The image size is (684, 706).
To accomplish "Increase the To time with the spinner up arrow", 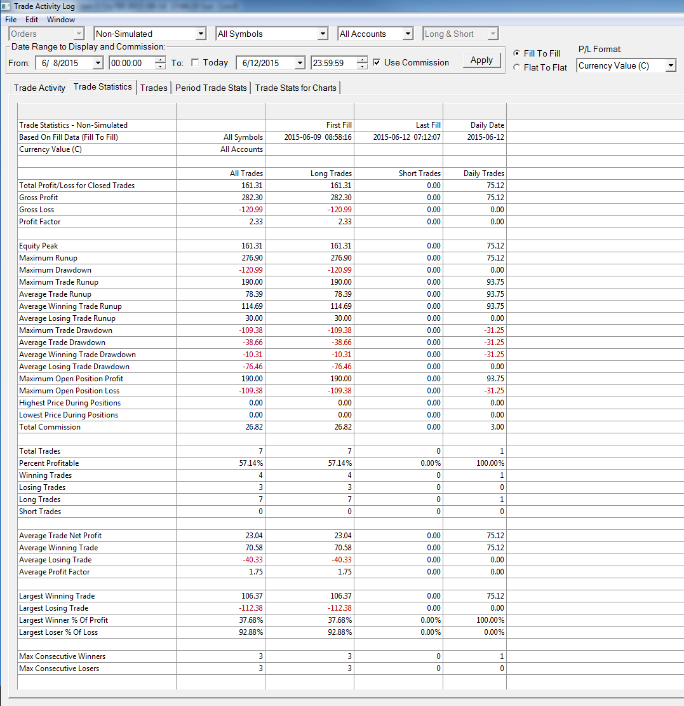I will point(362,60).
